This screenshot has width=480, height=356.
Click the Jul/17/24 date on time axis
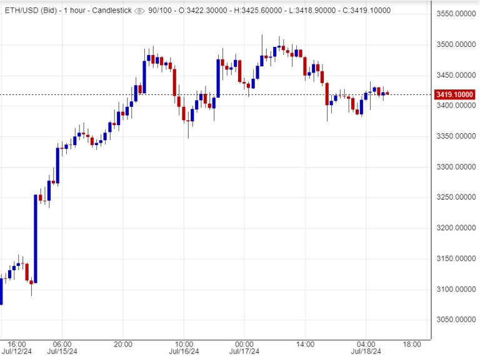244,351
